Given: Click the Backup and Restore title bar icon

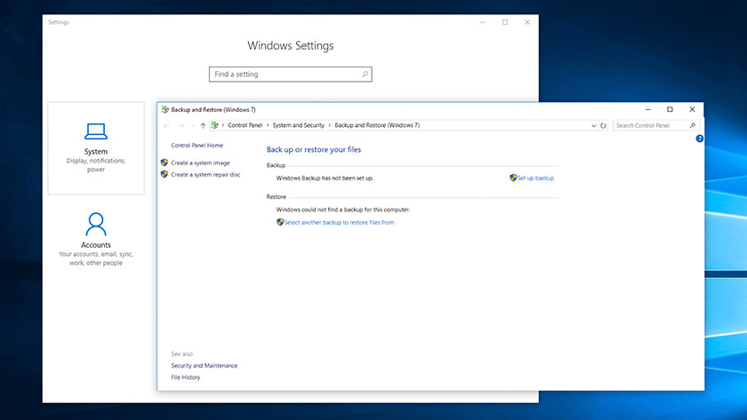Looking at the screenshot, I should [x=165, y=109].
